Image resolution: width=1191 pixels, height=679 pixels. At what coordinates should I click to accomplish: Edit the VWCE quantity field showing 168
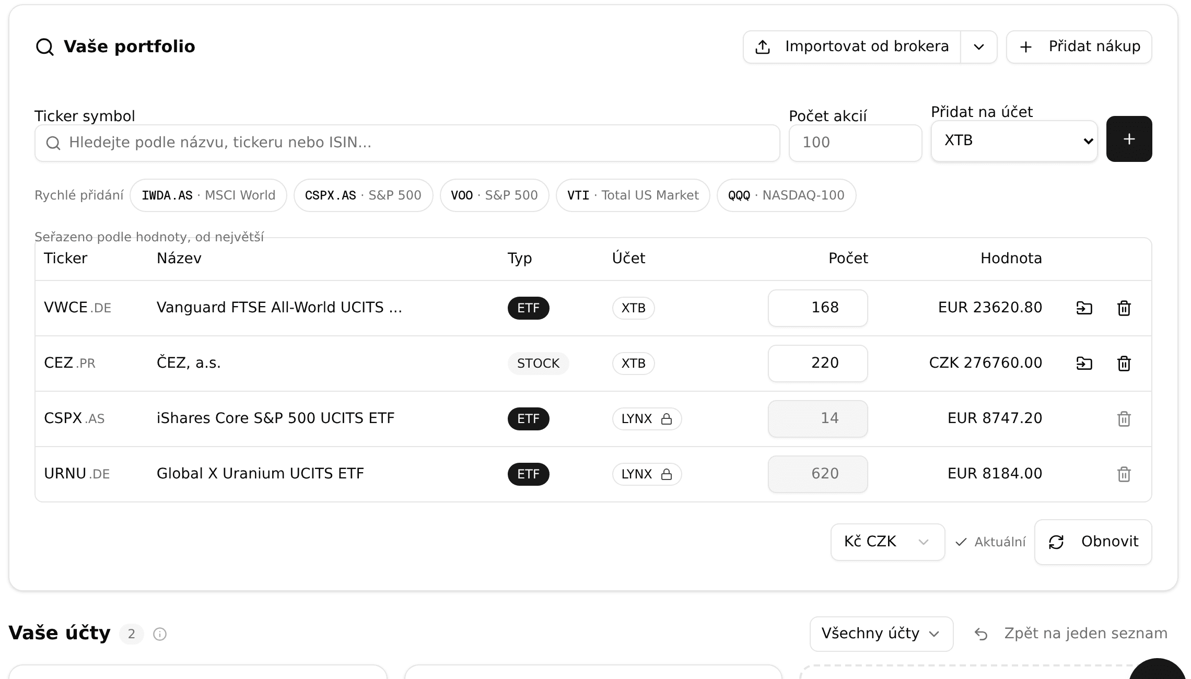tap(818, 308)
